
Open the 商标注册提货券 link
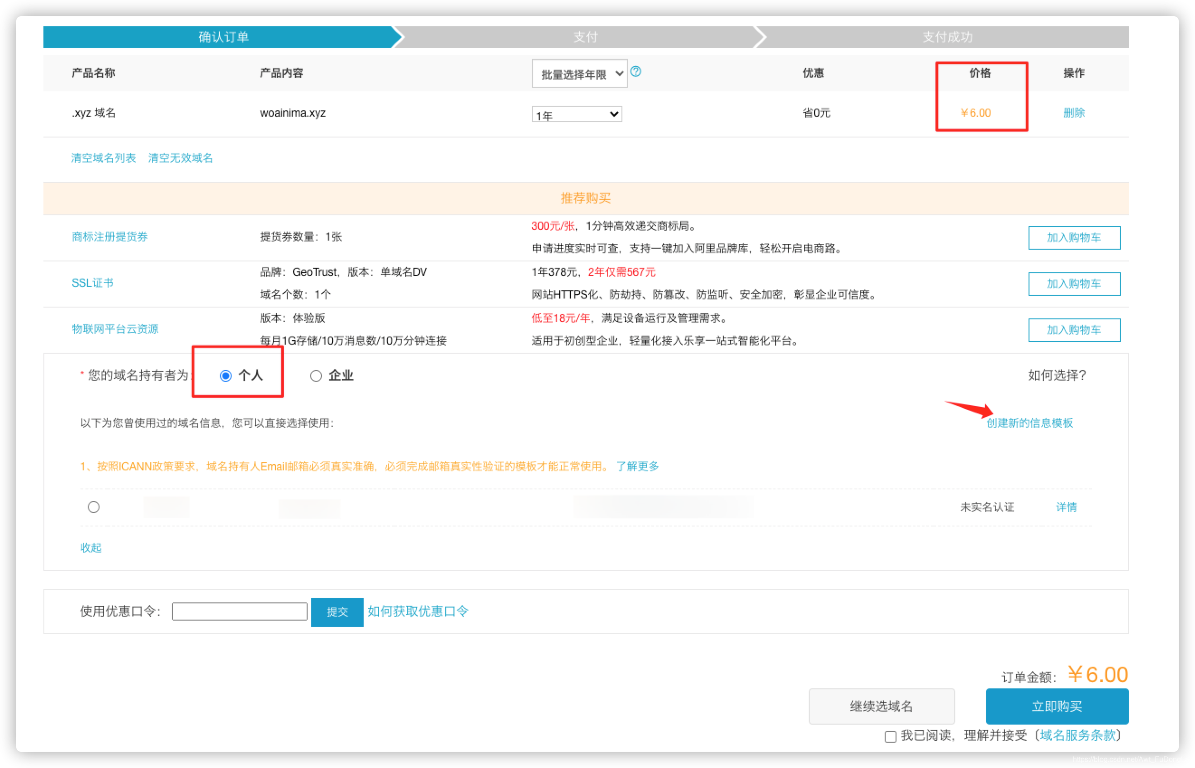110,237
